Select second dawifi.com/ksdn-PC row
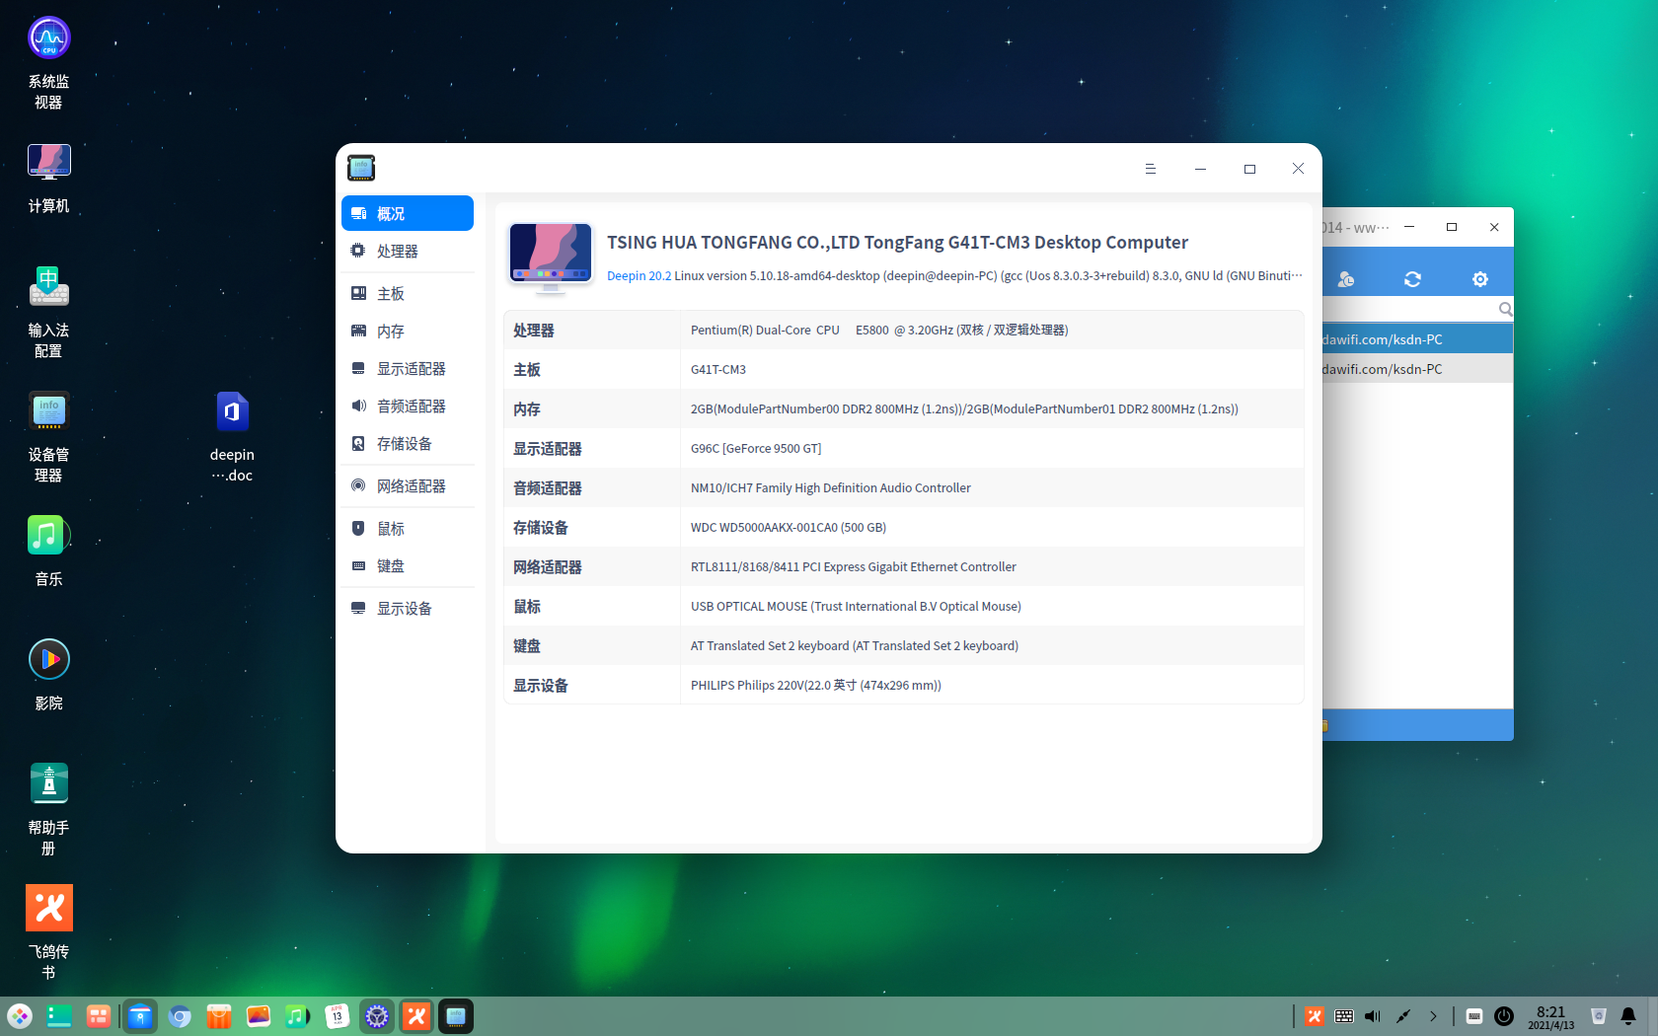1658x1036 pixels. point(1417,369)
